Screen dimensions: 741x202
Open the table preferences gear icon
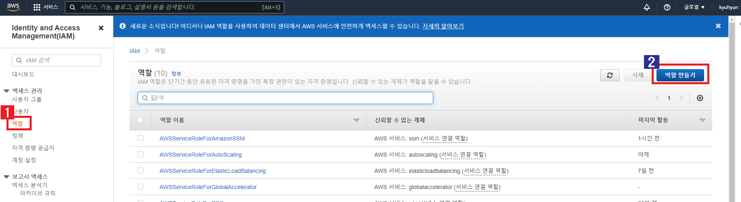pyautogui.click(x=700, y=98)
